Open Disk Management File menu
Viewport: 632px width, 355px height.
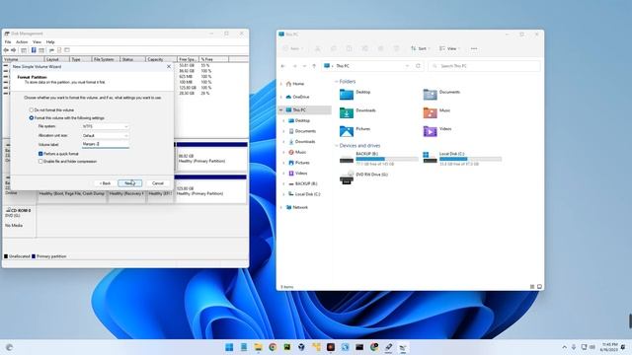point(8,41)
